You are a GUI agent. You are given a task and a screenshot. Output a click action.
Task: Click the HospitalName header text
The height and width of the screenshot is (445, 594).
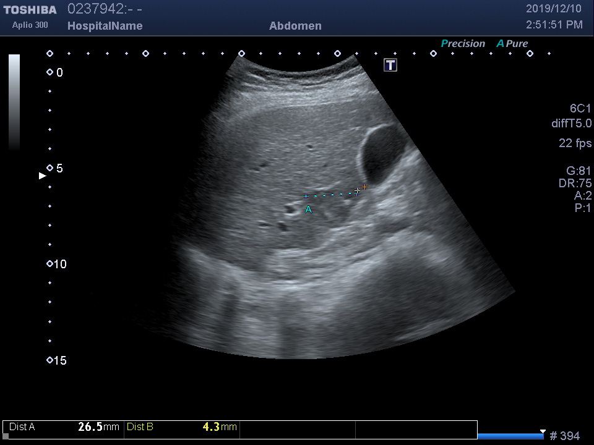point(105,26)
